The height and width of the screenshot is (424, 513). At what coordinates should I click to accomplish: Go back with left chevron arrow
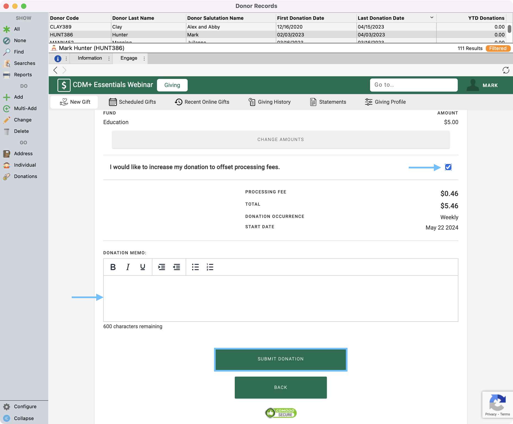pos(55,70)
